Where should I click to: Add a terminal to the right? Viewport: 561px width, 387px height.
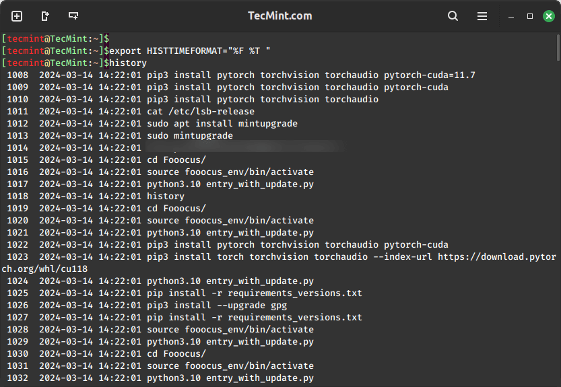point(45,16)
